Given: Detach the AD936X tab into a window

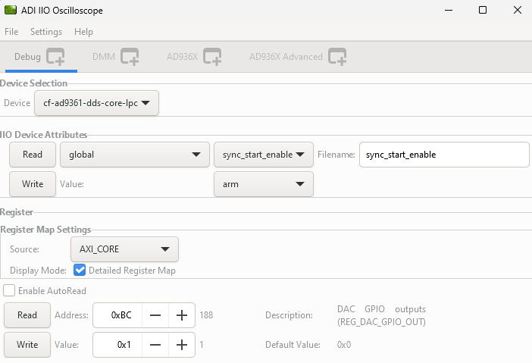Looking at the screenshot, I should [212, 57].
